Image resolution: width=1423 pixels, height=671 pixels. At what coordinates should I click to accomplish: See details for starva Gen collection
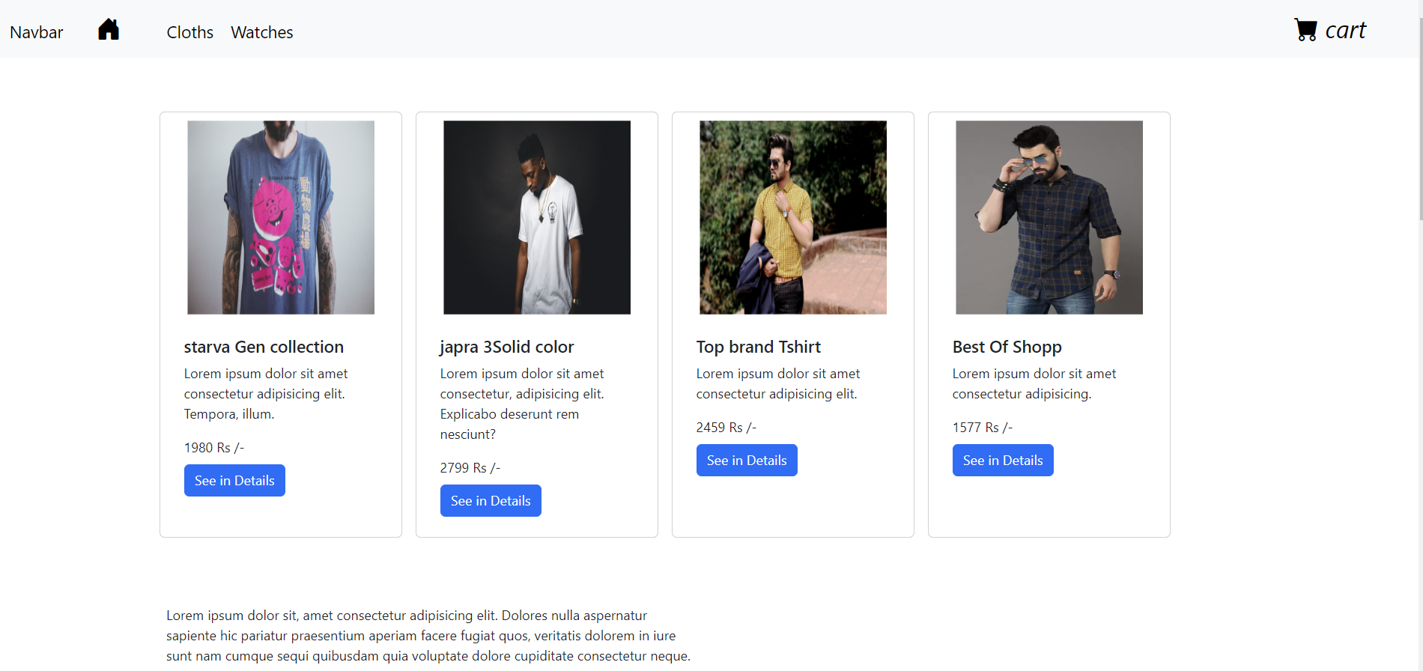click(234, 481)
